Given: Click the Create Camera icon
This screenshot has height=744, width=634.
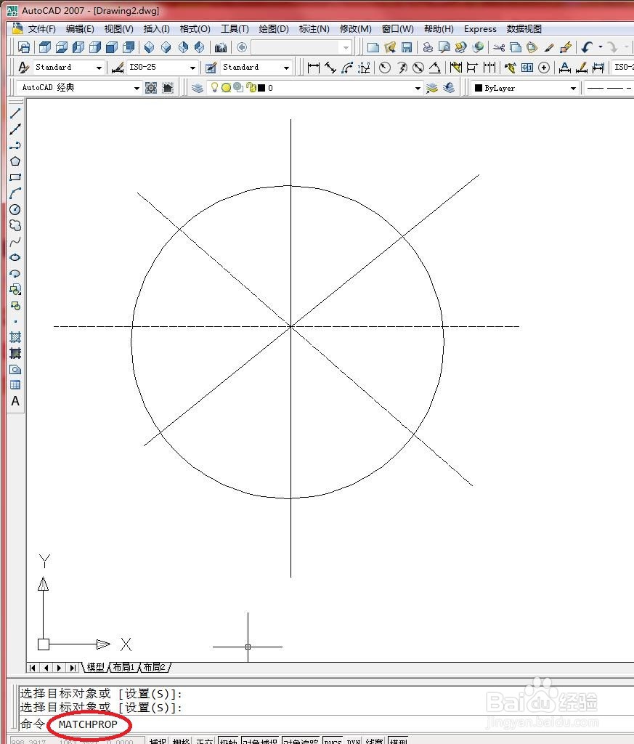Looking at the screenshot, I should 221,47.
